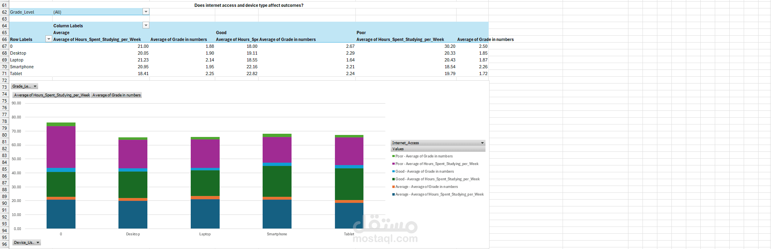Click the dark blue segment of the Laptop bar
This screenshot has height=249, width=771.
click(205, 214)
